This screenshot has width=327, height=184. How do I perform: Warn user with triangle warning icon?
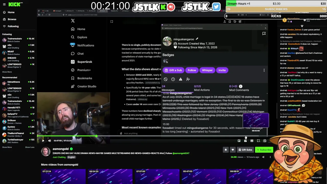[181, 79]
